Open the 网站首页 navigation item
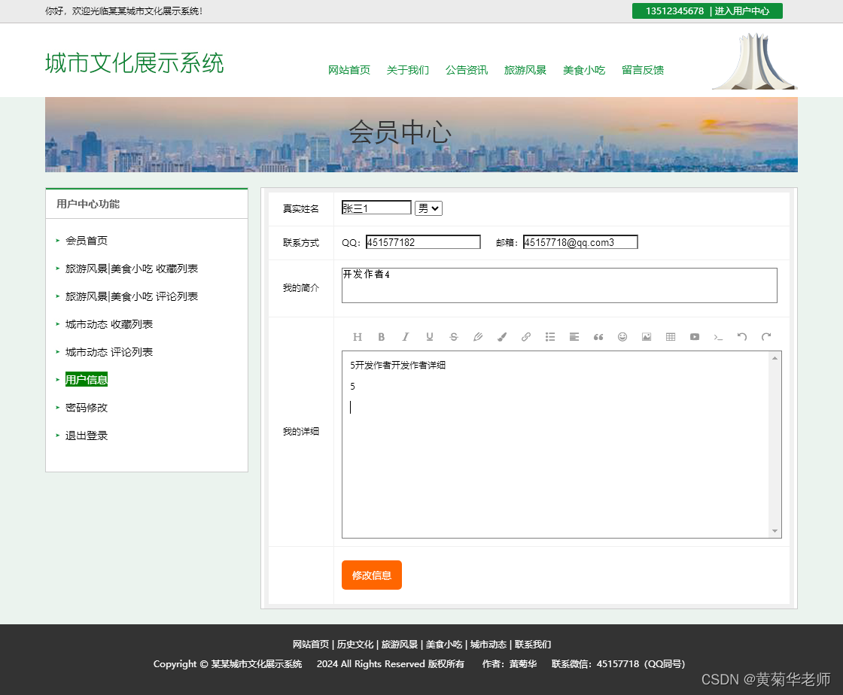 pos(349,70)
